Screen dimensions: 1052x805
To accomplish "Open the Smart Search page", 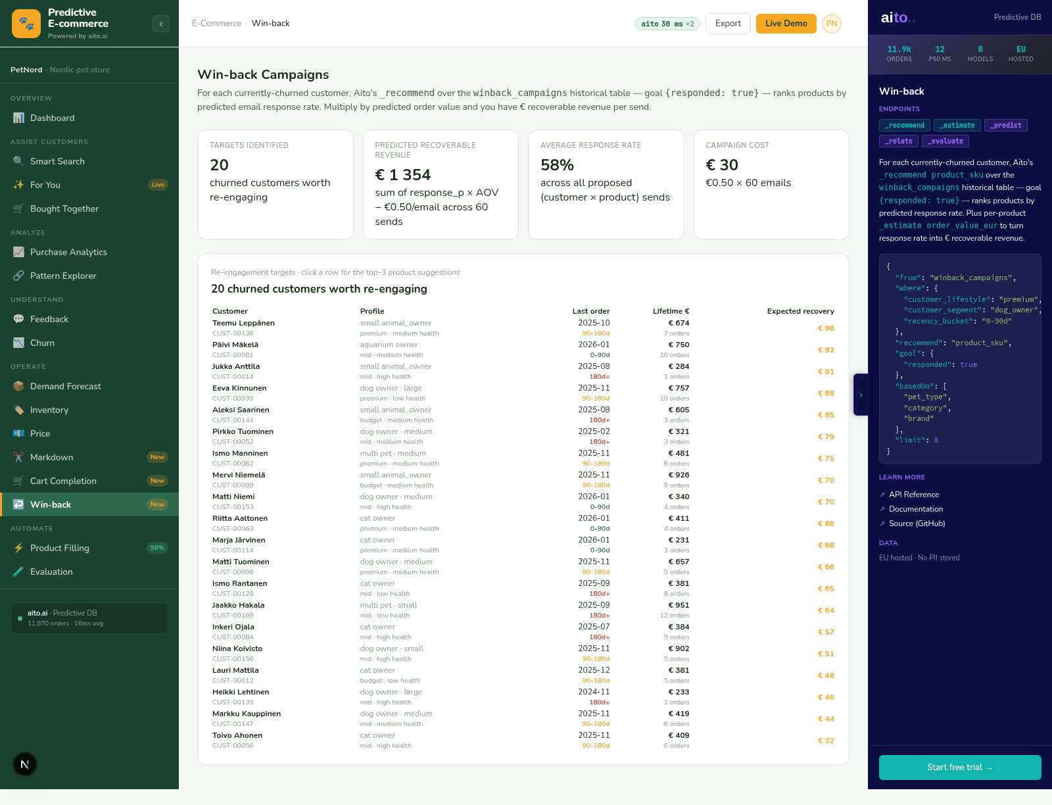I will point(89,161).
